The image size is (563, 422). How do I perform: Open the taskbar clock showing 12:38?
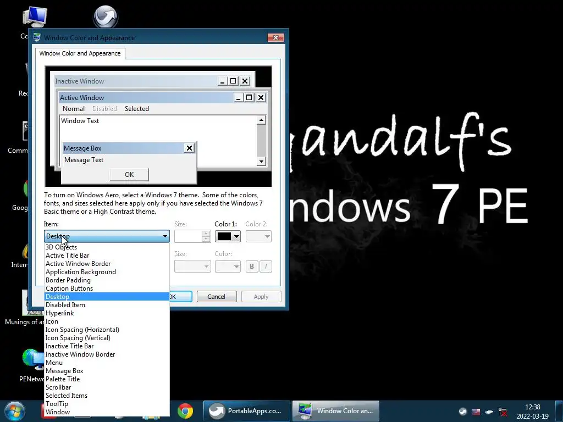click(x=532, y=412)
